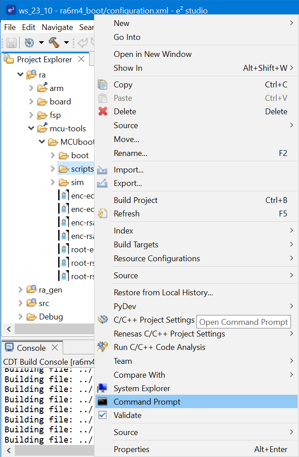Choose Go Into from context menu
Image resolution: width=299 pixels, height=457 pixels.
coord(196,37)
